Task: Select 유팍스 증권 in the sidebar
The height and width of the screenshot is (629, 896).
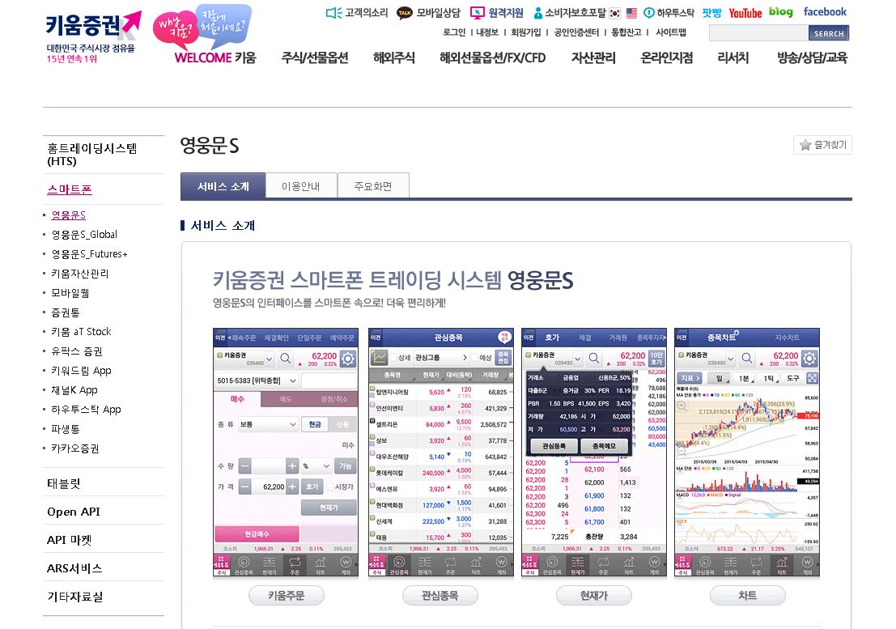Action: [77, 351]
